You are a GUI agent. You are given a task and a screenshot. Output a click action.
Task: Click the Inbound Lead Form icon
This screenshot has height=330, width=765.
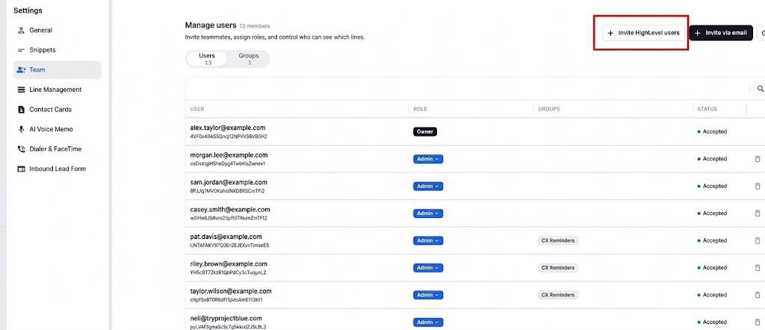pos(21,169)
